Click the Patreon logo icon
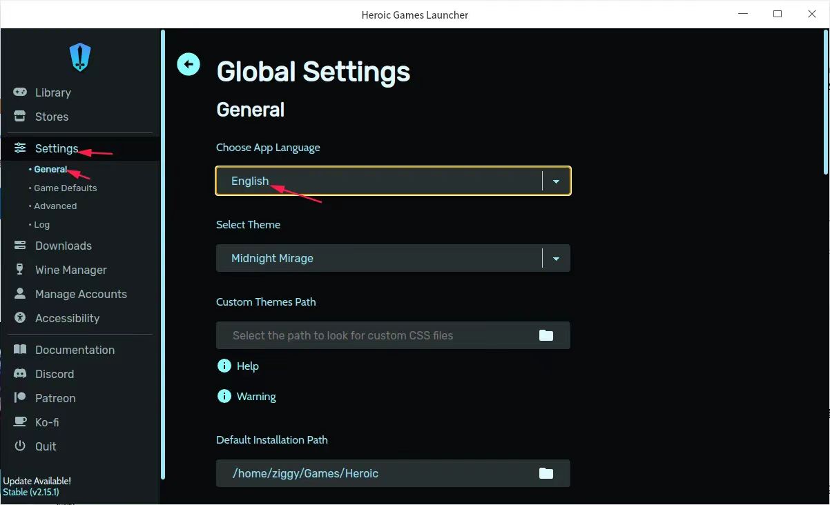The height and width of the screenshot is (505, 830). click(x=20, y=397)
